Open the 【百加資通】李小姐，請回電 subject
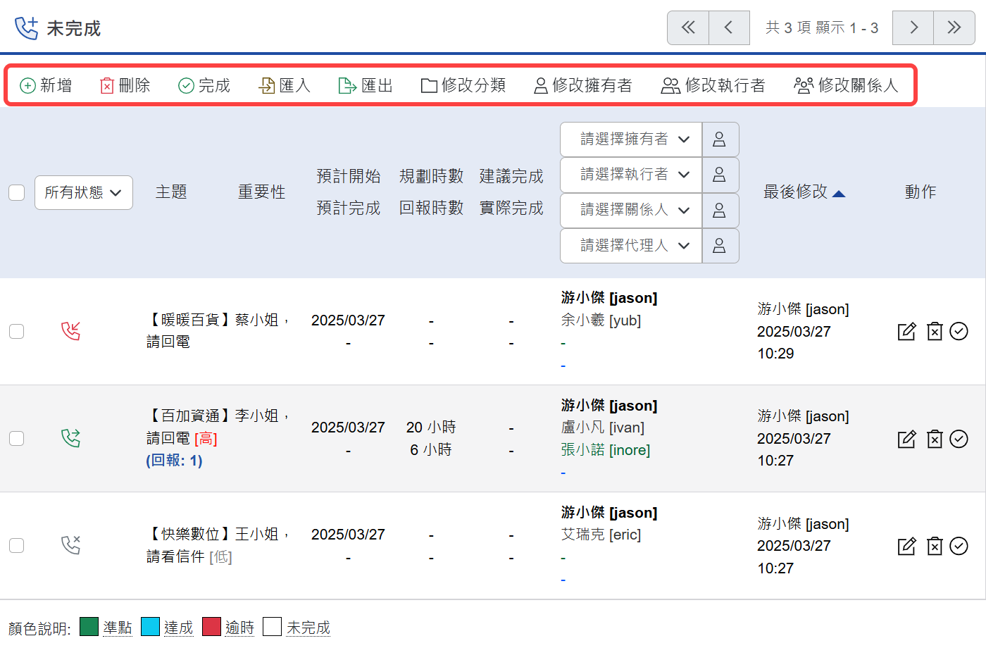This screenshot has height=648, width=986. coord(218,427)
